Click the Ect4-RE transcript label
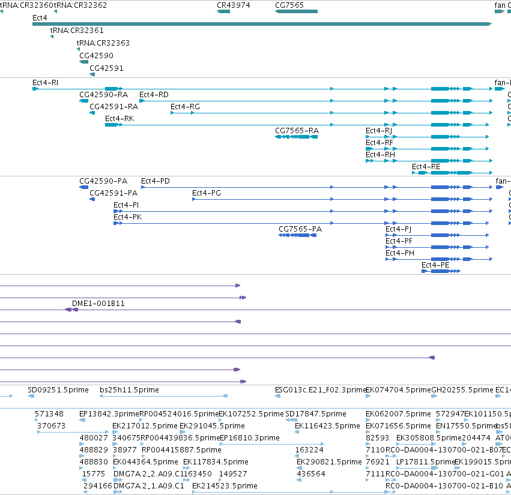Screen dimensions: 511x495 coord(426,167)
